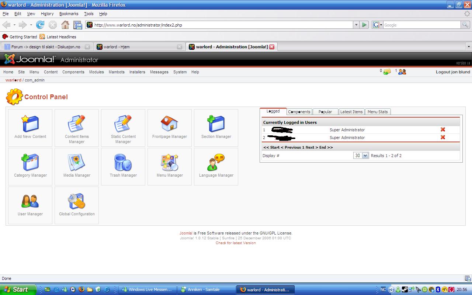The width and height of the screenshot is (472, 295).
Task: Open the back history dropdown arrow
Action: pyautogui.click(x=14, y=25)
